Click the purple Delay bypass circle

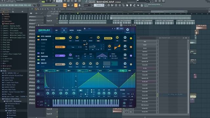[131, 56]
